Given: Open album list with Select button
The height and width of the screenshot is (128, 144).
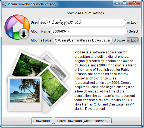Looking at the screenshot, I should [x=133, y=31].
